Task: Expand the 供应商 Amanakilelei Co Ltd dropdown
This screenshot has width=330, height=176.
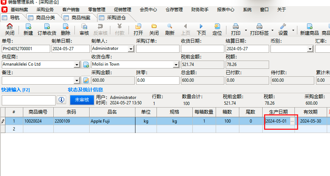Action: (x=77, y=65)
